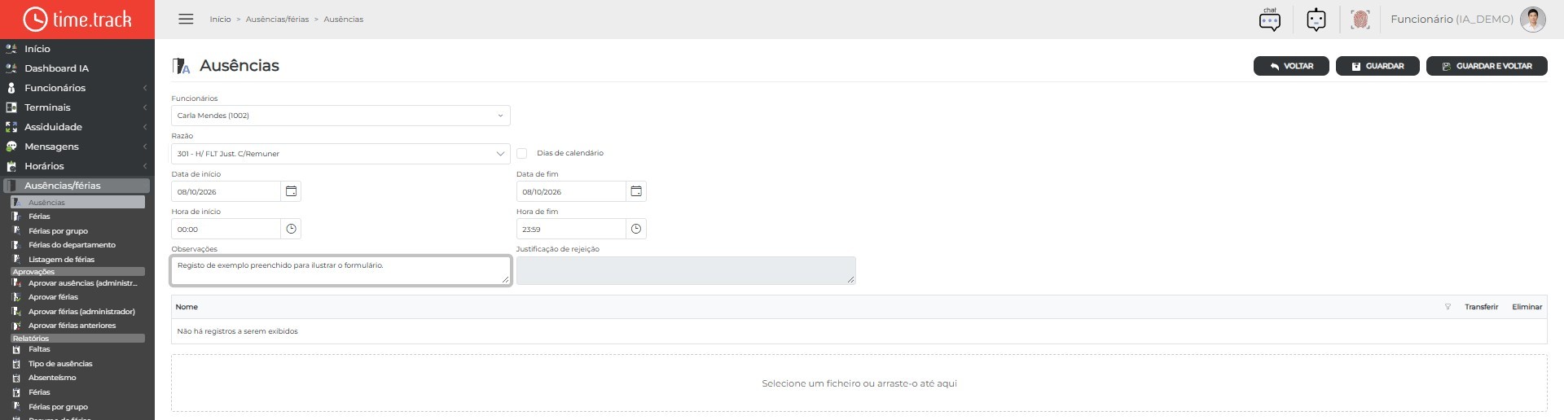
Task: Click the Observações text area
Action: click(340, 270)
